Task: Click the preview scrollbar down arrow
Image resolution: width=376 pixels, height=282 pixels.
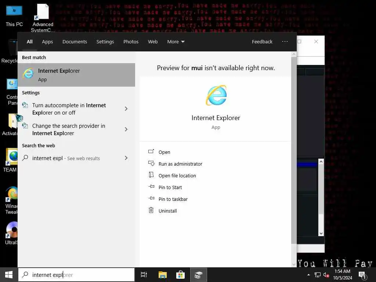Action: coord(294,264)
